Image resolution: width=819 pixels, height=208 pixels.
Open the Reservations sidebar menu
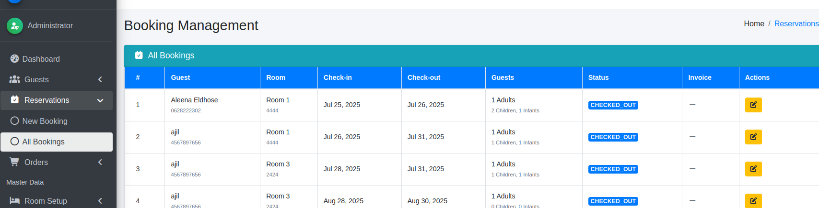[57, 100]
